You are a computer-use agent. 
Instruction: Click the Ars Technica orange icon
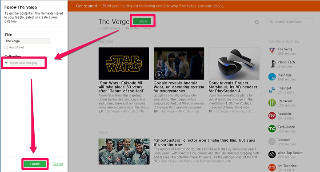coord(272,168)
